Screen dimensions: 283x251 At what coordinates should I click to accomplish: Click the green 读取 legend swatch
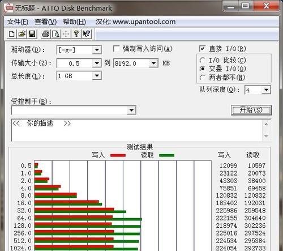point(167,155)
